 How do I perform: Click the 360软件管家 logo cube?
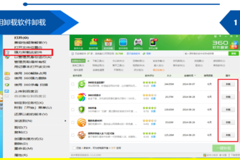(234, 45)
